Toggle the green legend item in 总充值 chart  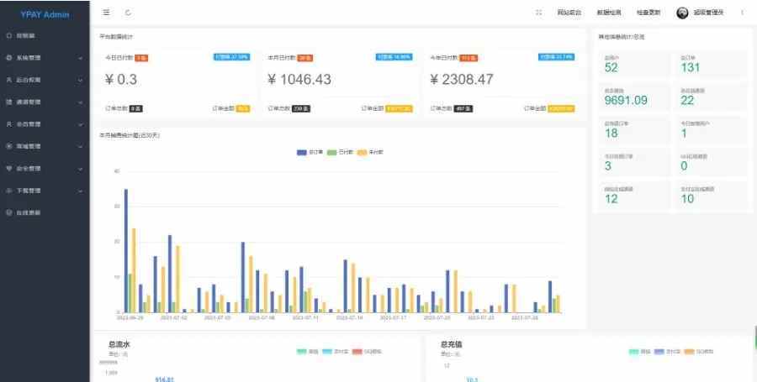click(x=640, y=352)
